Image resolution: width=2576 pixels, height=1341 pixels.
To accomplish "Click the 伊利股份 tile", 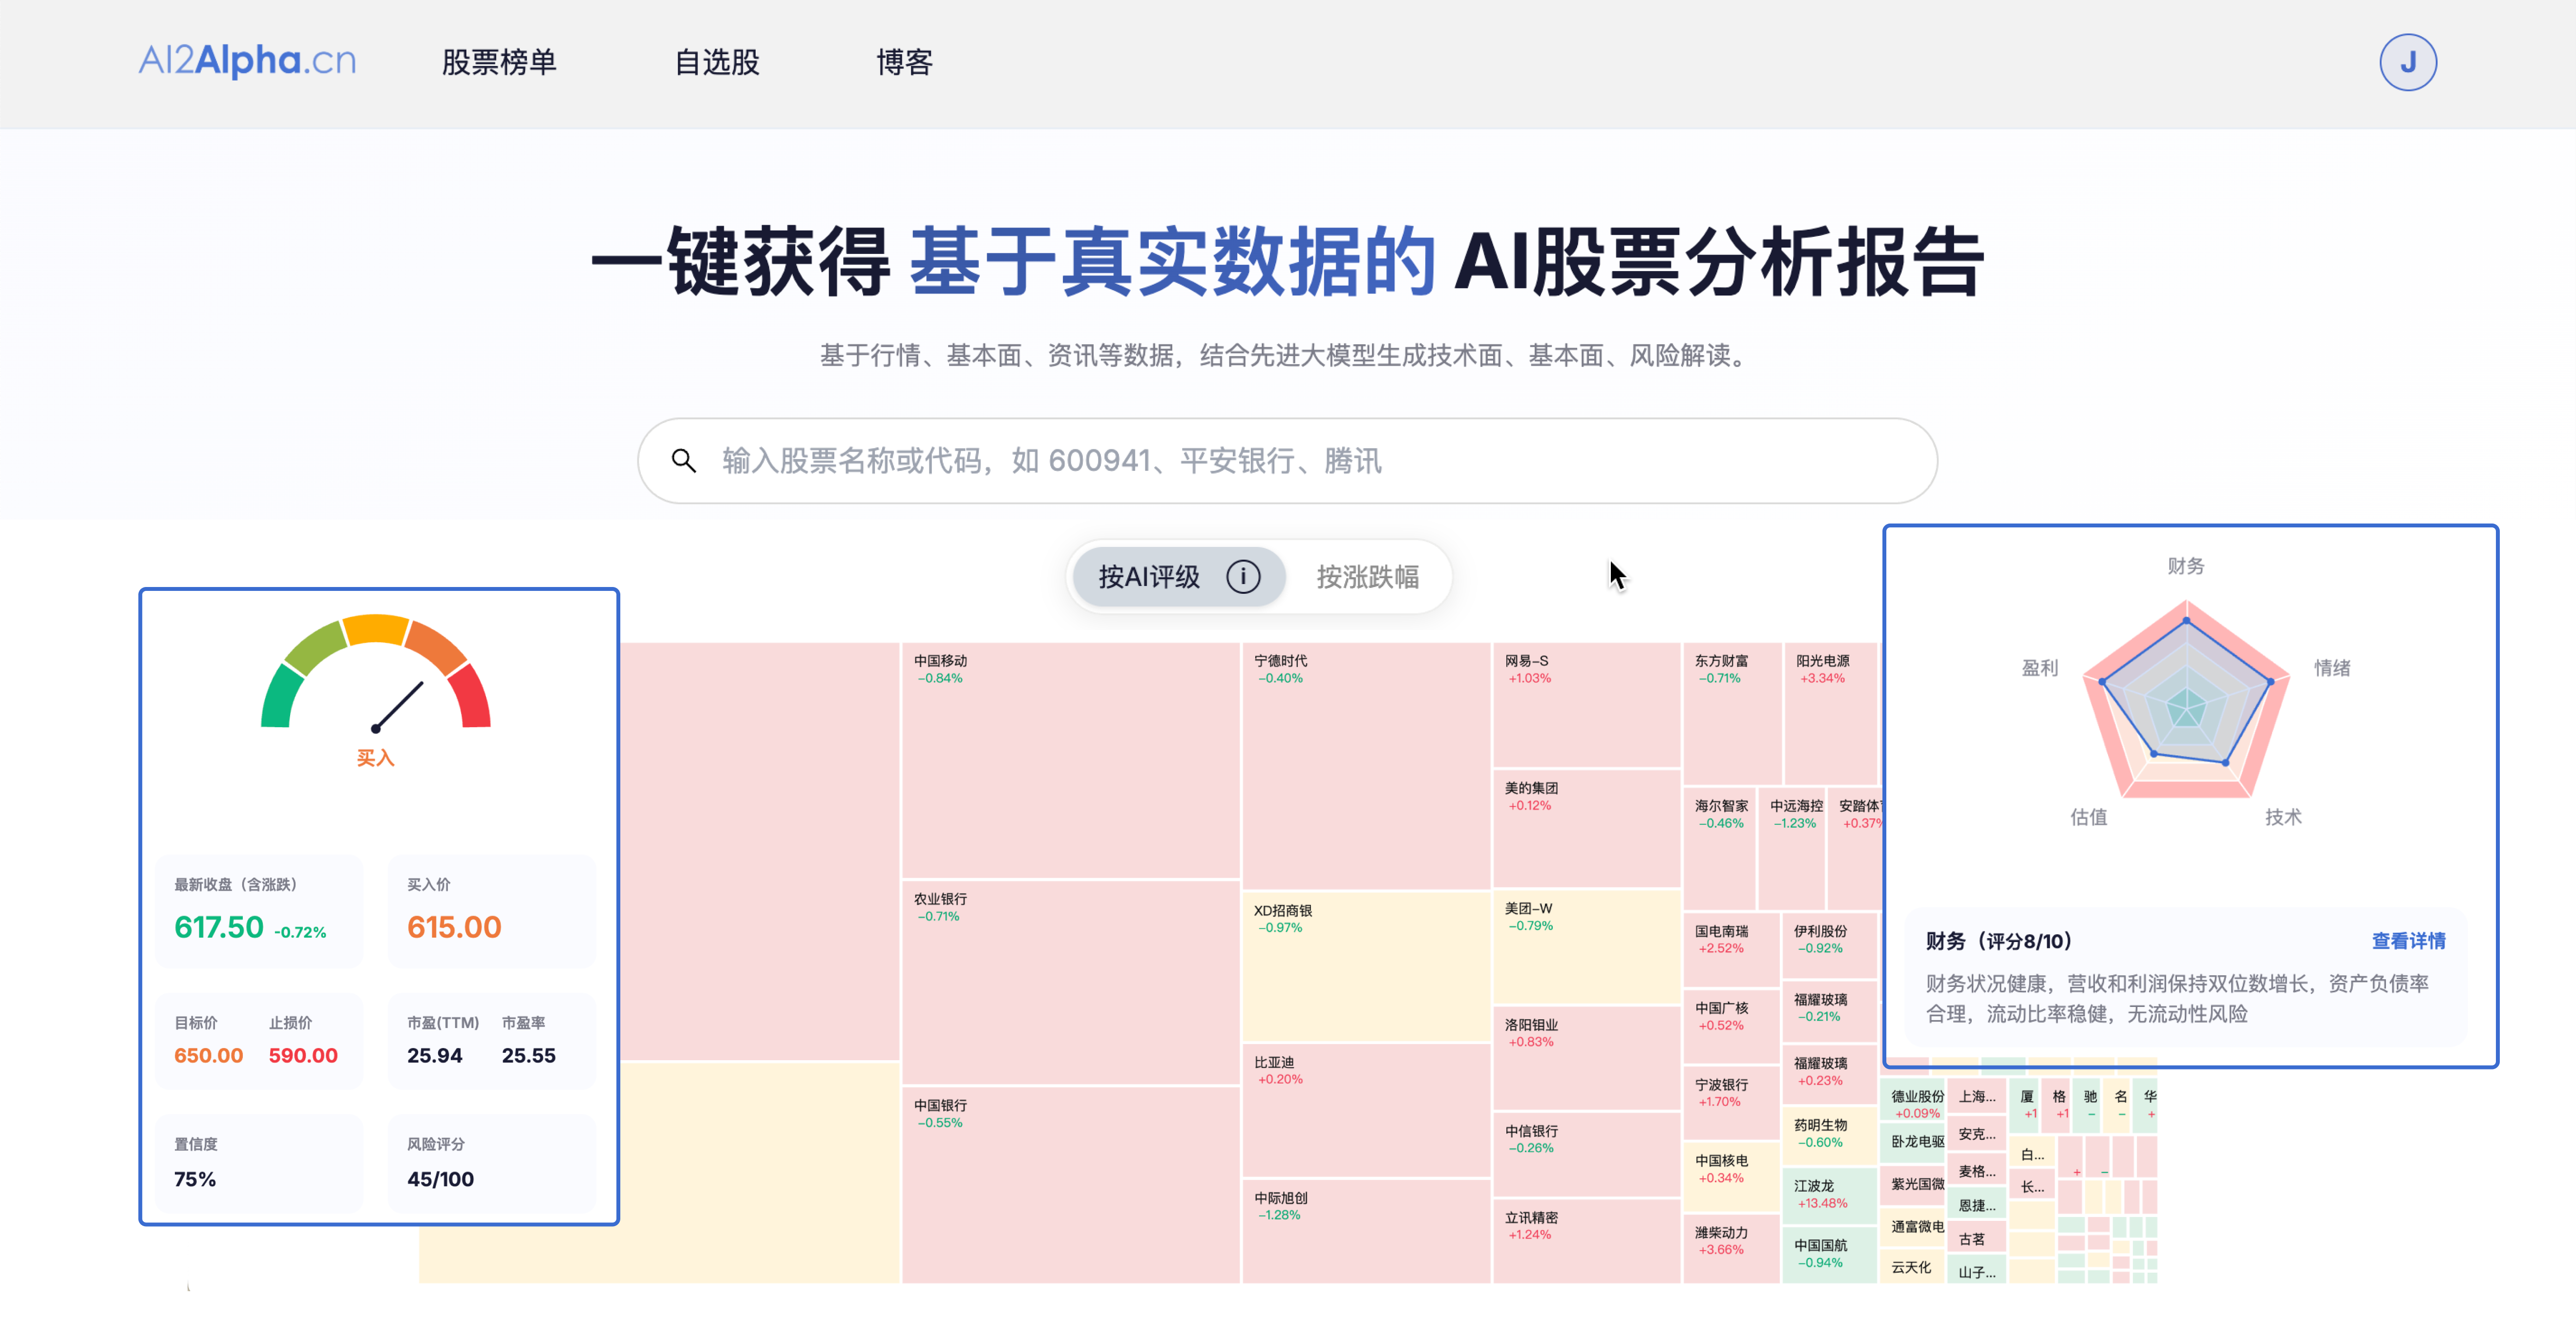I will tap(1829, 945).
